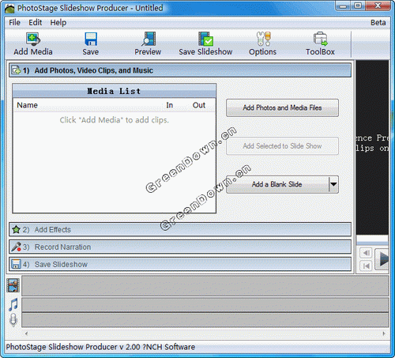Close the PhotoStage window
The height and width of the screenshot is (358, 395).
(378, 6)
